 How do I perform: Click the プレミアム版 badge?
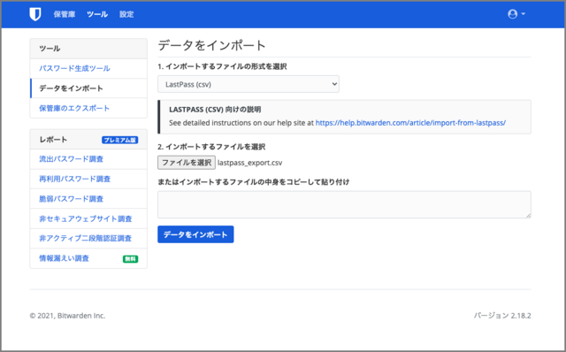pyautogui.click(x=120, y=140)
